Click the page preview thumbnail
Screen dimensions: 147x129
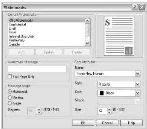(x=119, y=36)
